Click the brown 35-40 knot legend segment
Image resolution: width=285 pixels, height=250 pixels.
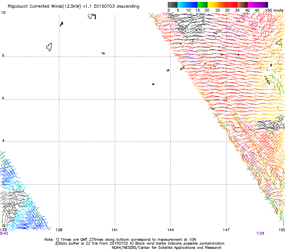tap(243, 5)
